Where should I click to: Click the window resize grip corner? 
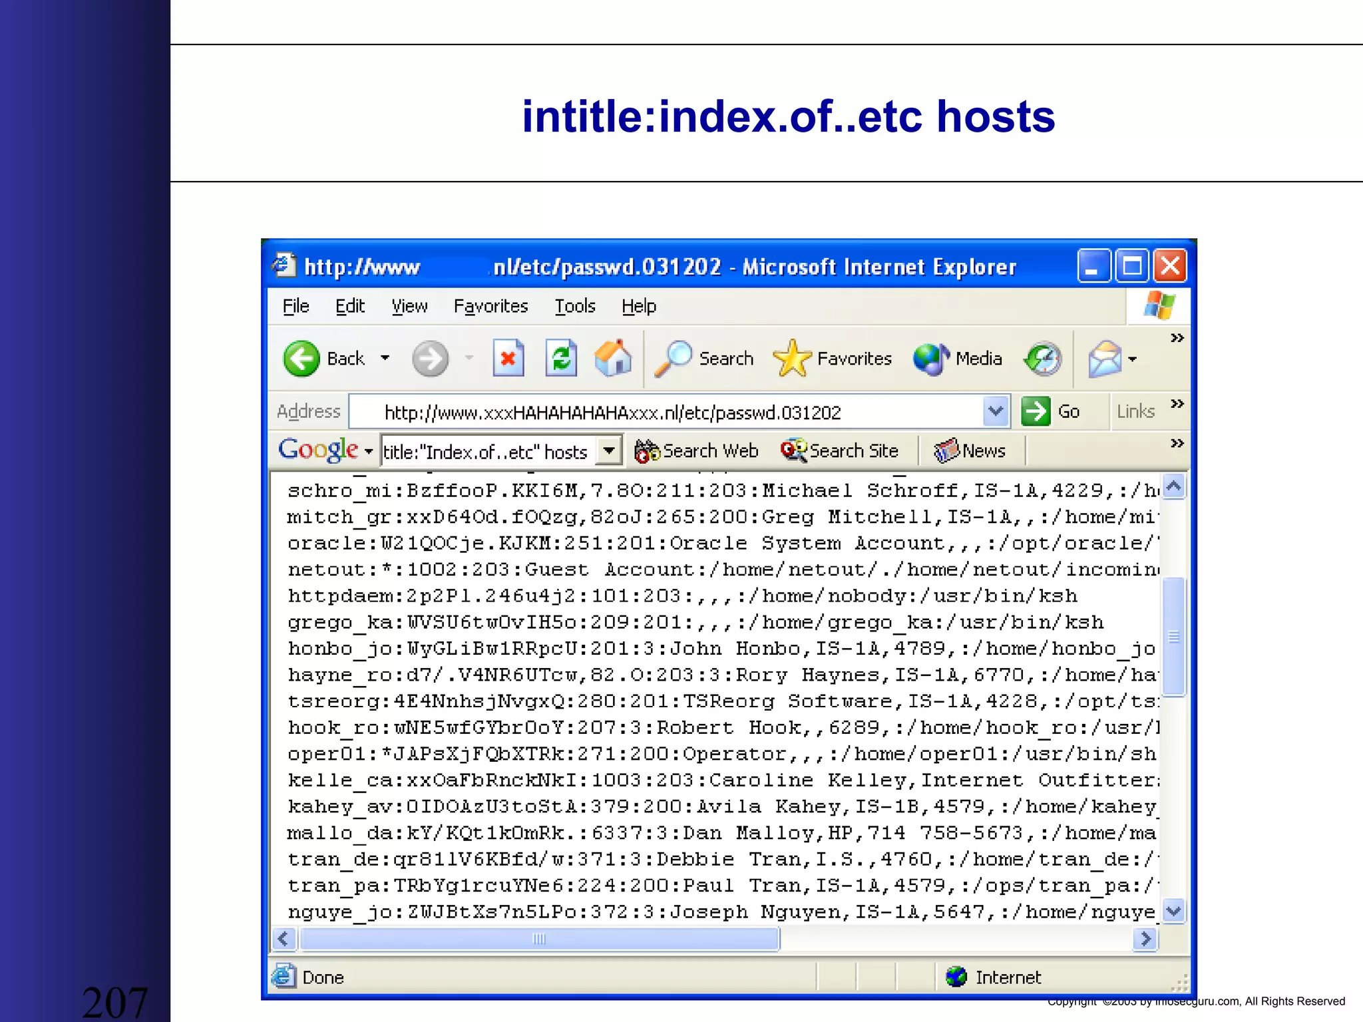click(x=1179, y=983)
